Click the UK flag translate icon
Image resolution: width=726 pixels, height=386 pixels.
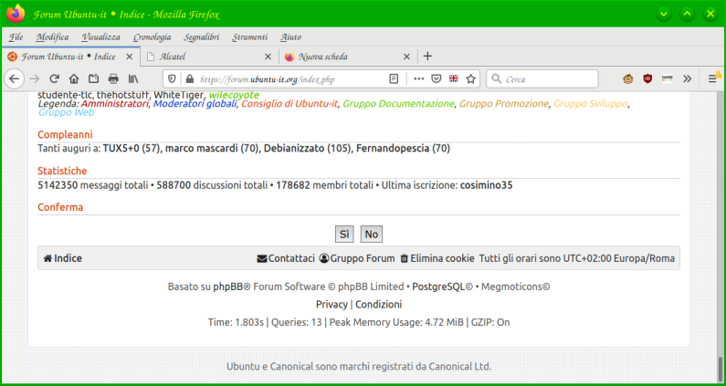click(x=454, y=79)
